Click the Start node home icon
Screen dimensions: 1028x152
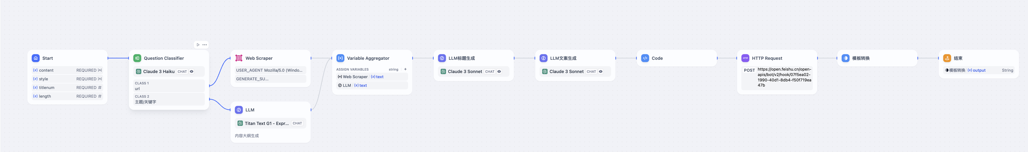pyautogui.click(x=35, y=58)
